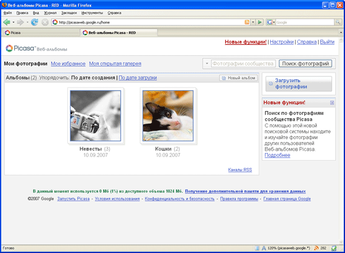
Task: Click the site favicon in the address bar
Action: point(55,22)
